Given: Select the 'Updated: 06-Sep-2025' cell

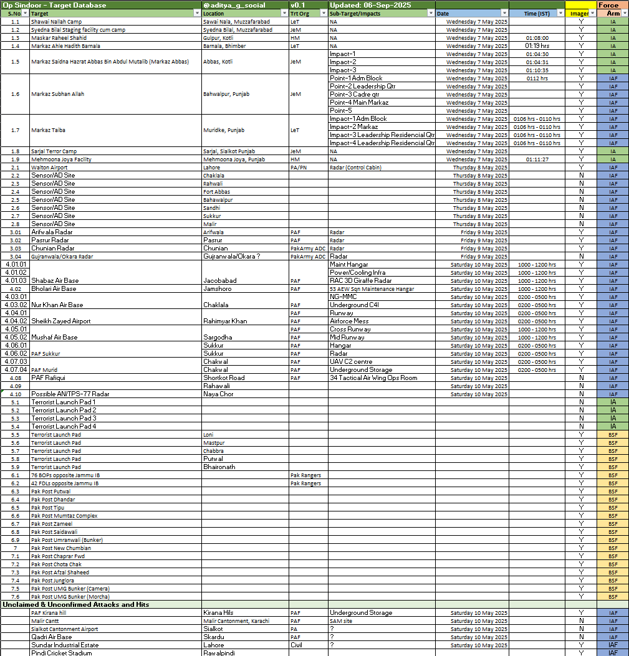Looking at the screenshot, I should pyautogui.click(x=382, y=5).
